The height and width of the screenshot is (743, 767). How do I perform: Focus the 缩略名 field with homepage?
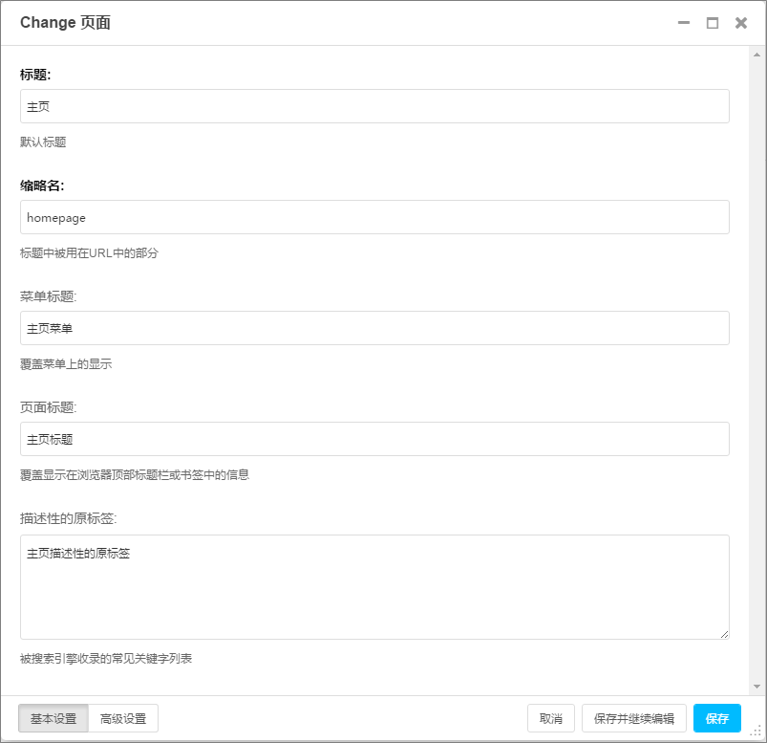pyautogui.click(x=374, y=217)
